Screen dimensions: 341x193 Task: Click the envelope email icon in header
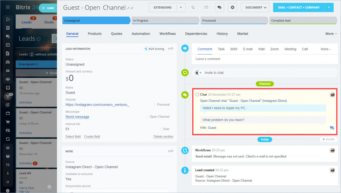(x=206, y=7)
